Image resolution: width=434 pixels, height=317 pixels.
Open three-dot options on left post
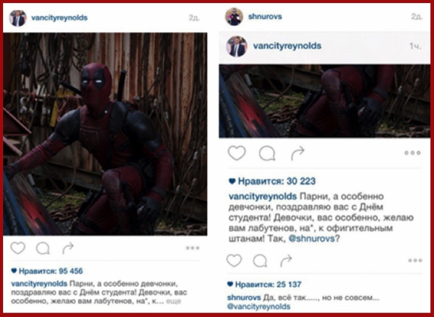point(193,248)
